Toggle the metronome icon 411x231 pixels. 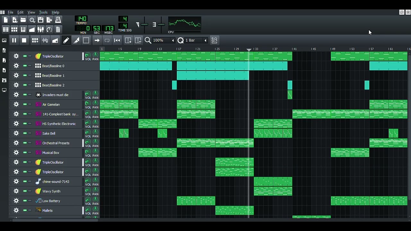(x=58, y=20)
